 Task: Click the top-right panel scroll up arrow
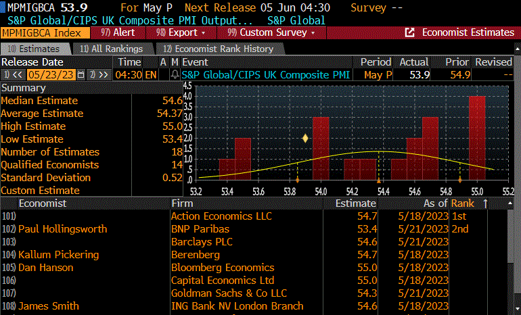[x=518, y=49]
